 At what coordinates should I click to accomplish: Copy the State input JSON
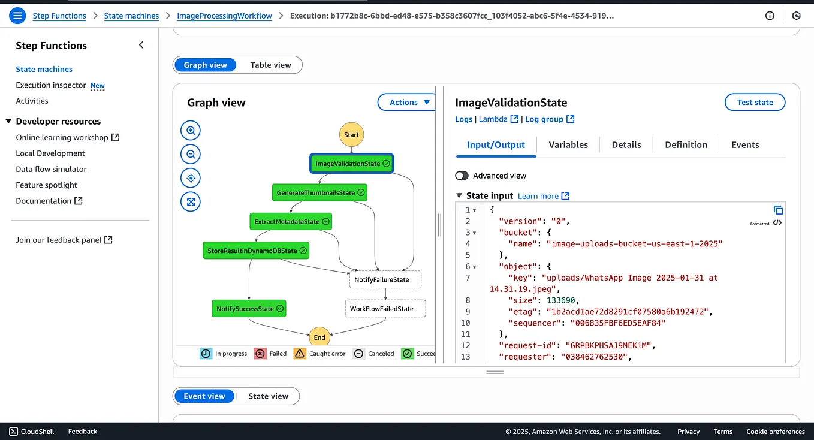(777, 210)
